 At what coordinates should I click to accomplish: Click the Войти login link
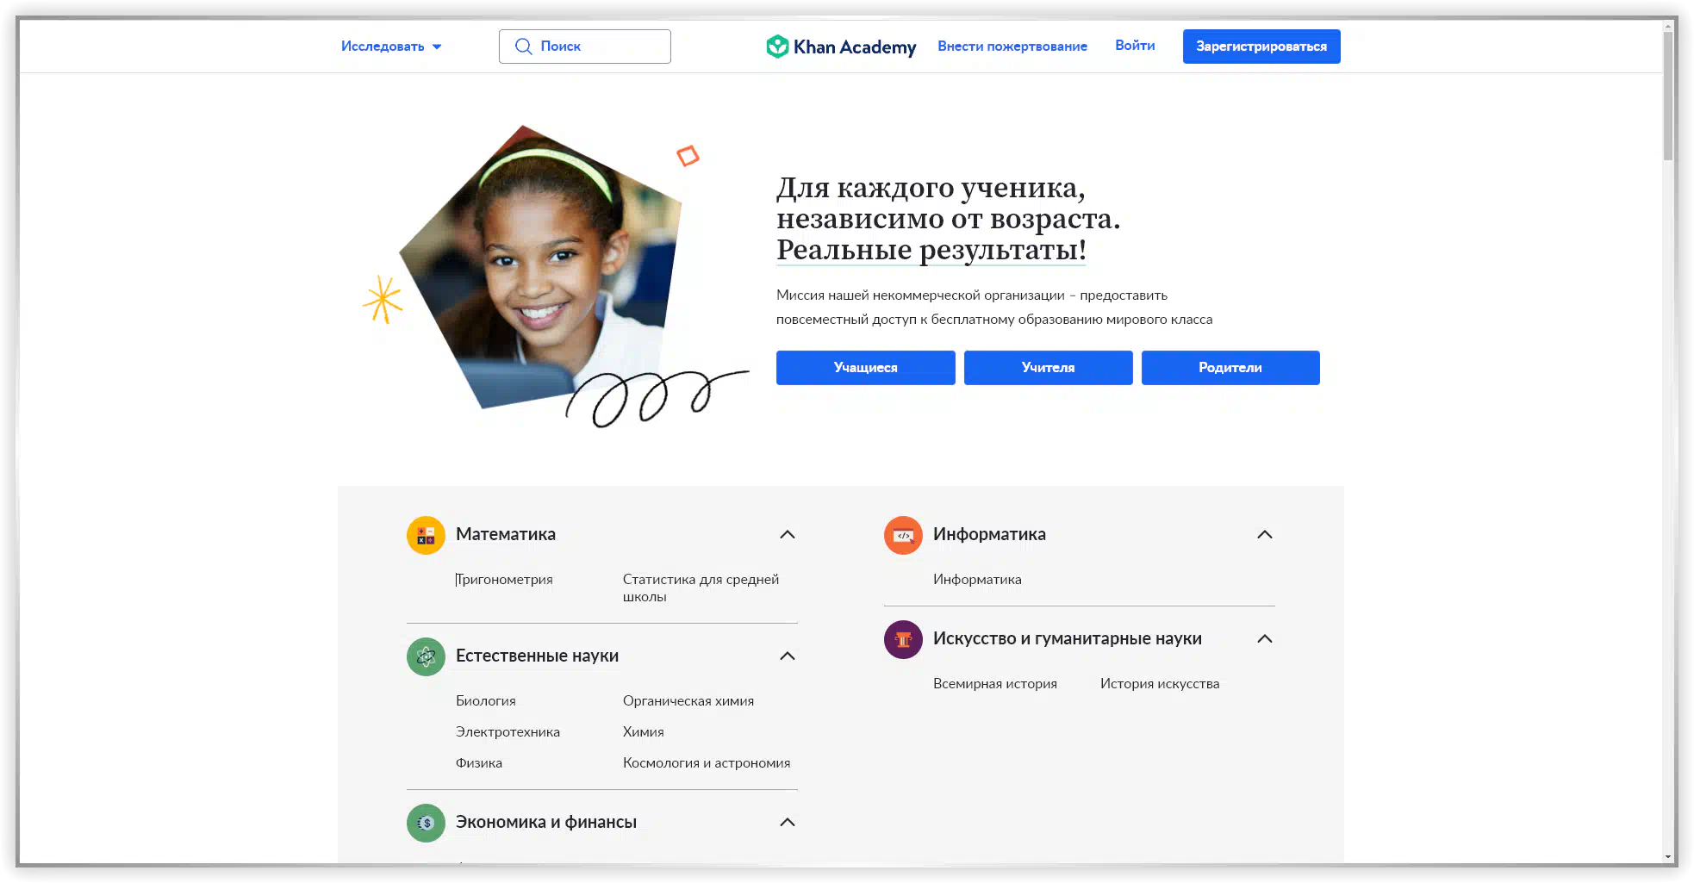[x=1135, y=46]
